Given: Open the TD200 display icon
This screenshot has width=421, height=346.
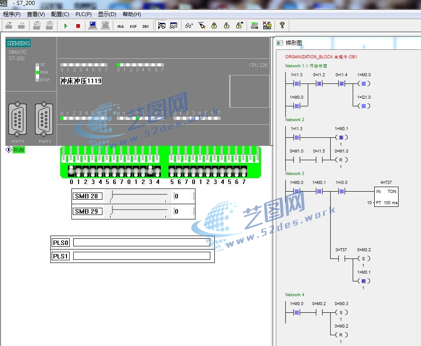Looking at the screenshot, I should (254, 26).
